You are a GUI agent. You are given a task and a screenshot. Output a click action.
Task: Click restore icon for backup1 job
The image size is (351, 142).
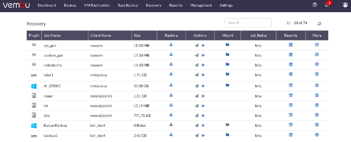point(171,135)
